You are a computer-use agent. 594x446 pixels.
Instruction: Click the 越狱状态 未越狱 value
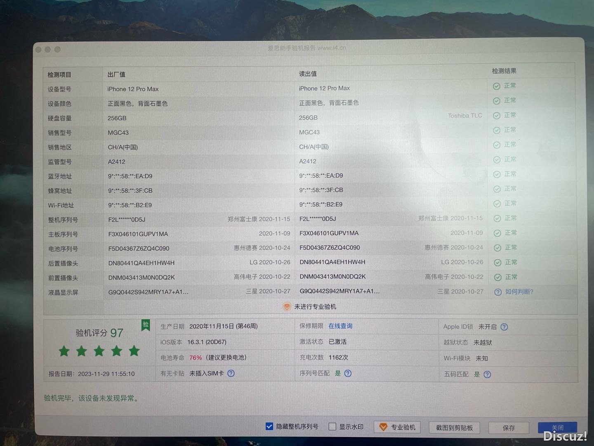(483, 343)
